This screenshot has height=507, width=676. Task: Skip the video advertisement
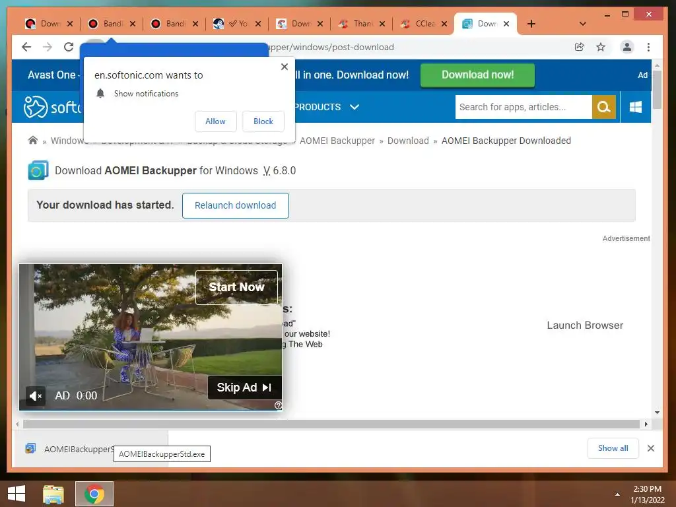click(x=244, y=387)
